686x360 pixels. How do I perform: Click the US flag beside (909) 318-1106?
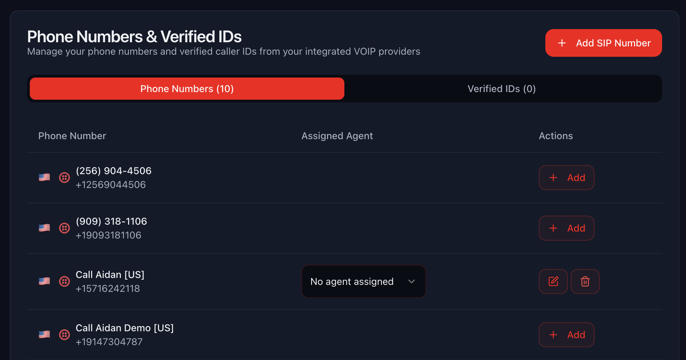pyautogui.click(x=44, y=228)
